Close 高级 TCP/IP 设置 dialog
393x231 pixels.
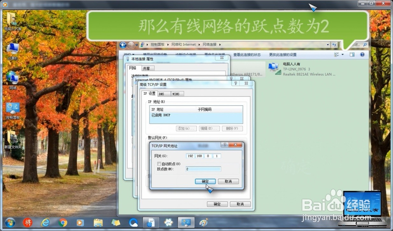(246, 83)
